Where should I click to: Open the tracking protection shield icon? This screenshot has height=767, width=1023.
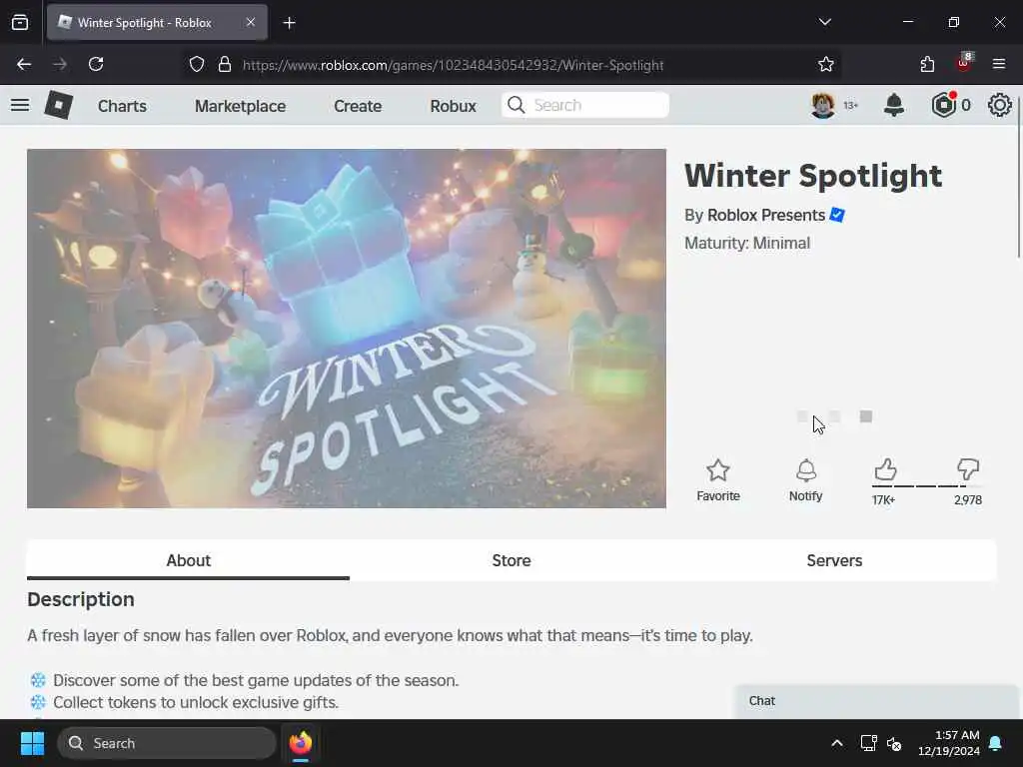(x=197, y=65)
